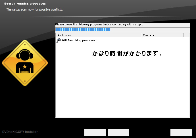Sort by the Process column header
Image resolution: width=196 pixels, height=138 pixels.
(162, 35)
